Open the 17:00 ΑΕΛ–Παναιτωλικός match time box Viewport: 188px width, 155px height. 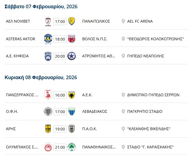tap(60, 21)
